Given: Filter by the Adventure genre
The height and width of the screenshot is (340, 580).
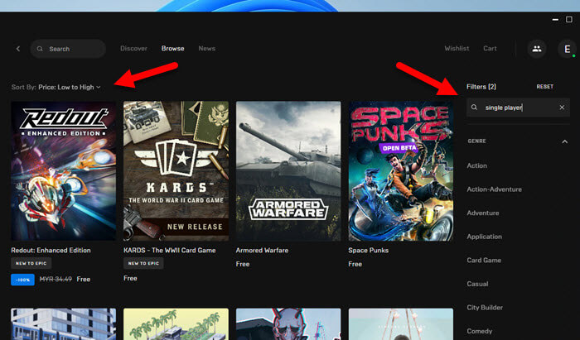Looking at the screenshot, I should 483,213.
